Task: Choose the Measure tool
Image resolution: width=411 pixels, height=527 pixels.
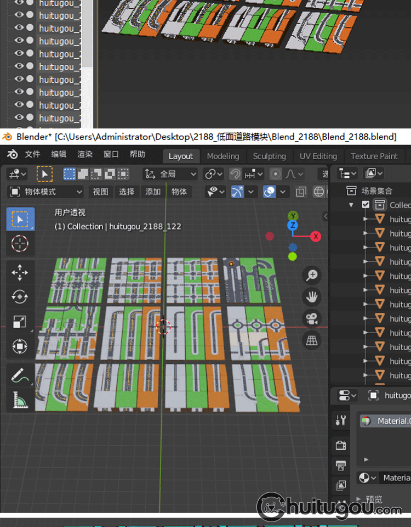Action: [x=20, y=400]
